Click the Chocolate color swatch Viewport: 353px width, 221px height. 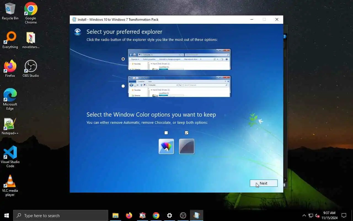[x=187, y=146]
